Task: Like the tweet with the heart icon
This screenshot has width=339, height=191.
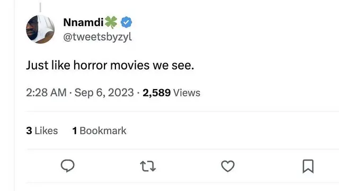Action: point(228,166)
